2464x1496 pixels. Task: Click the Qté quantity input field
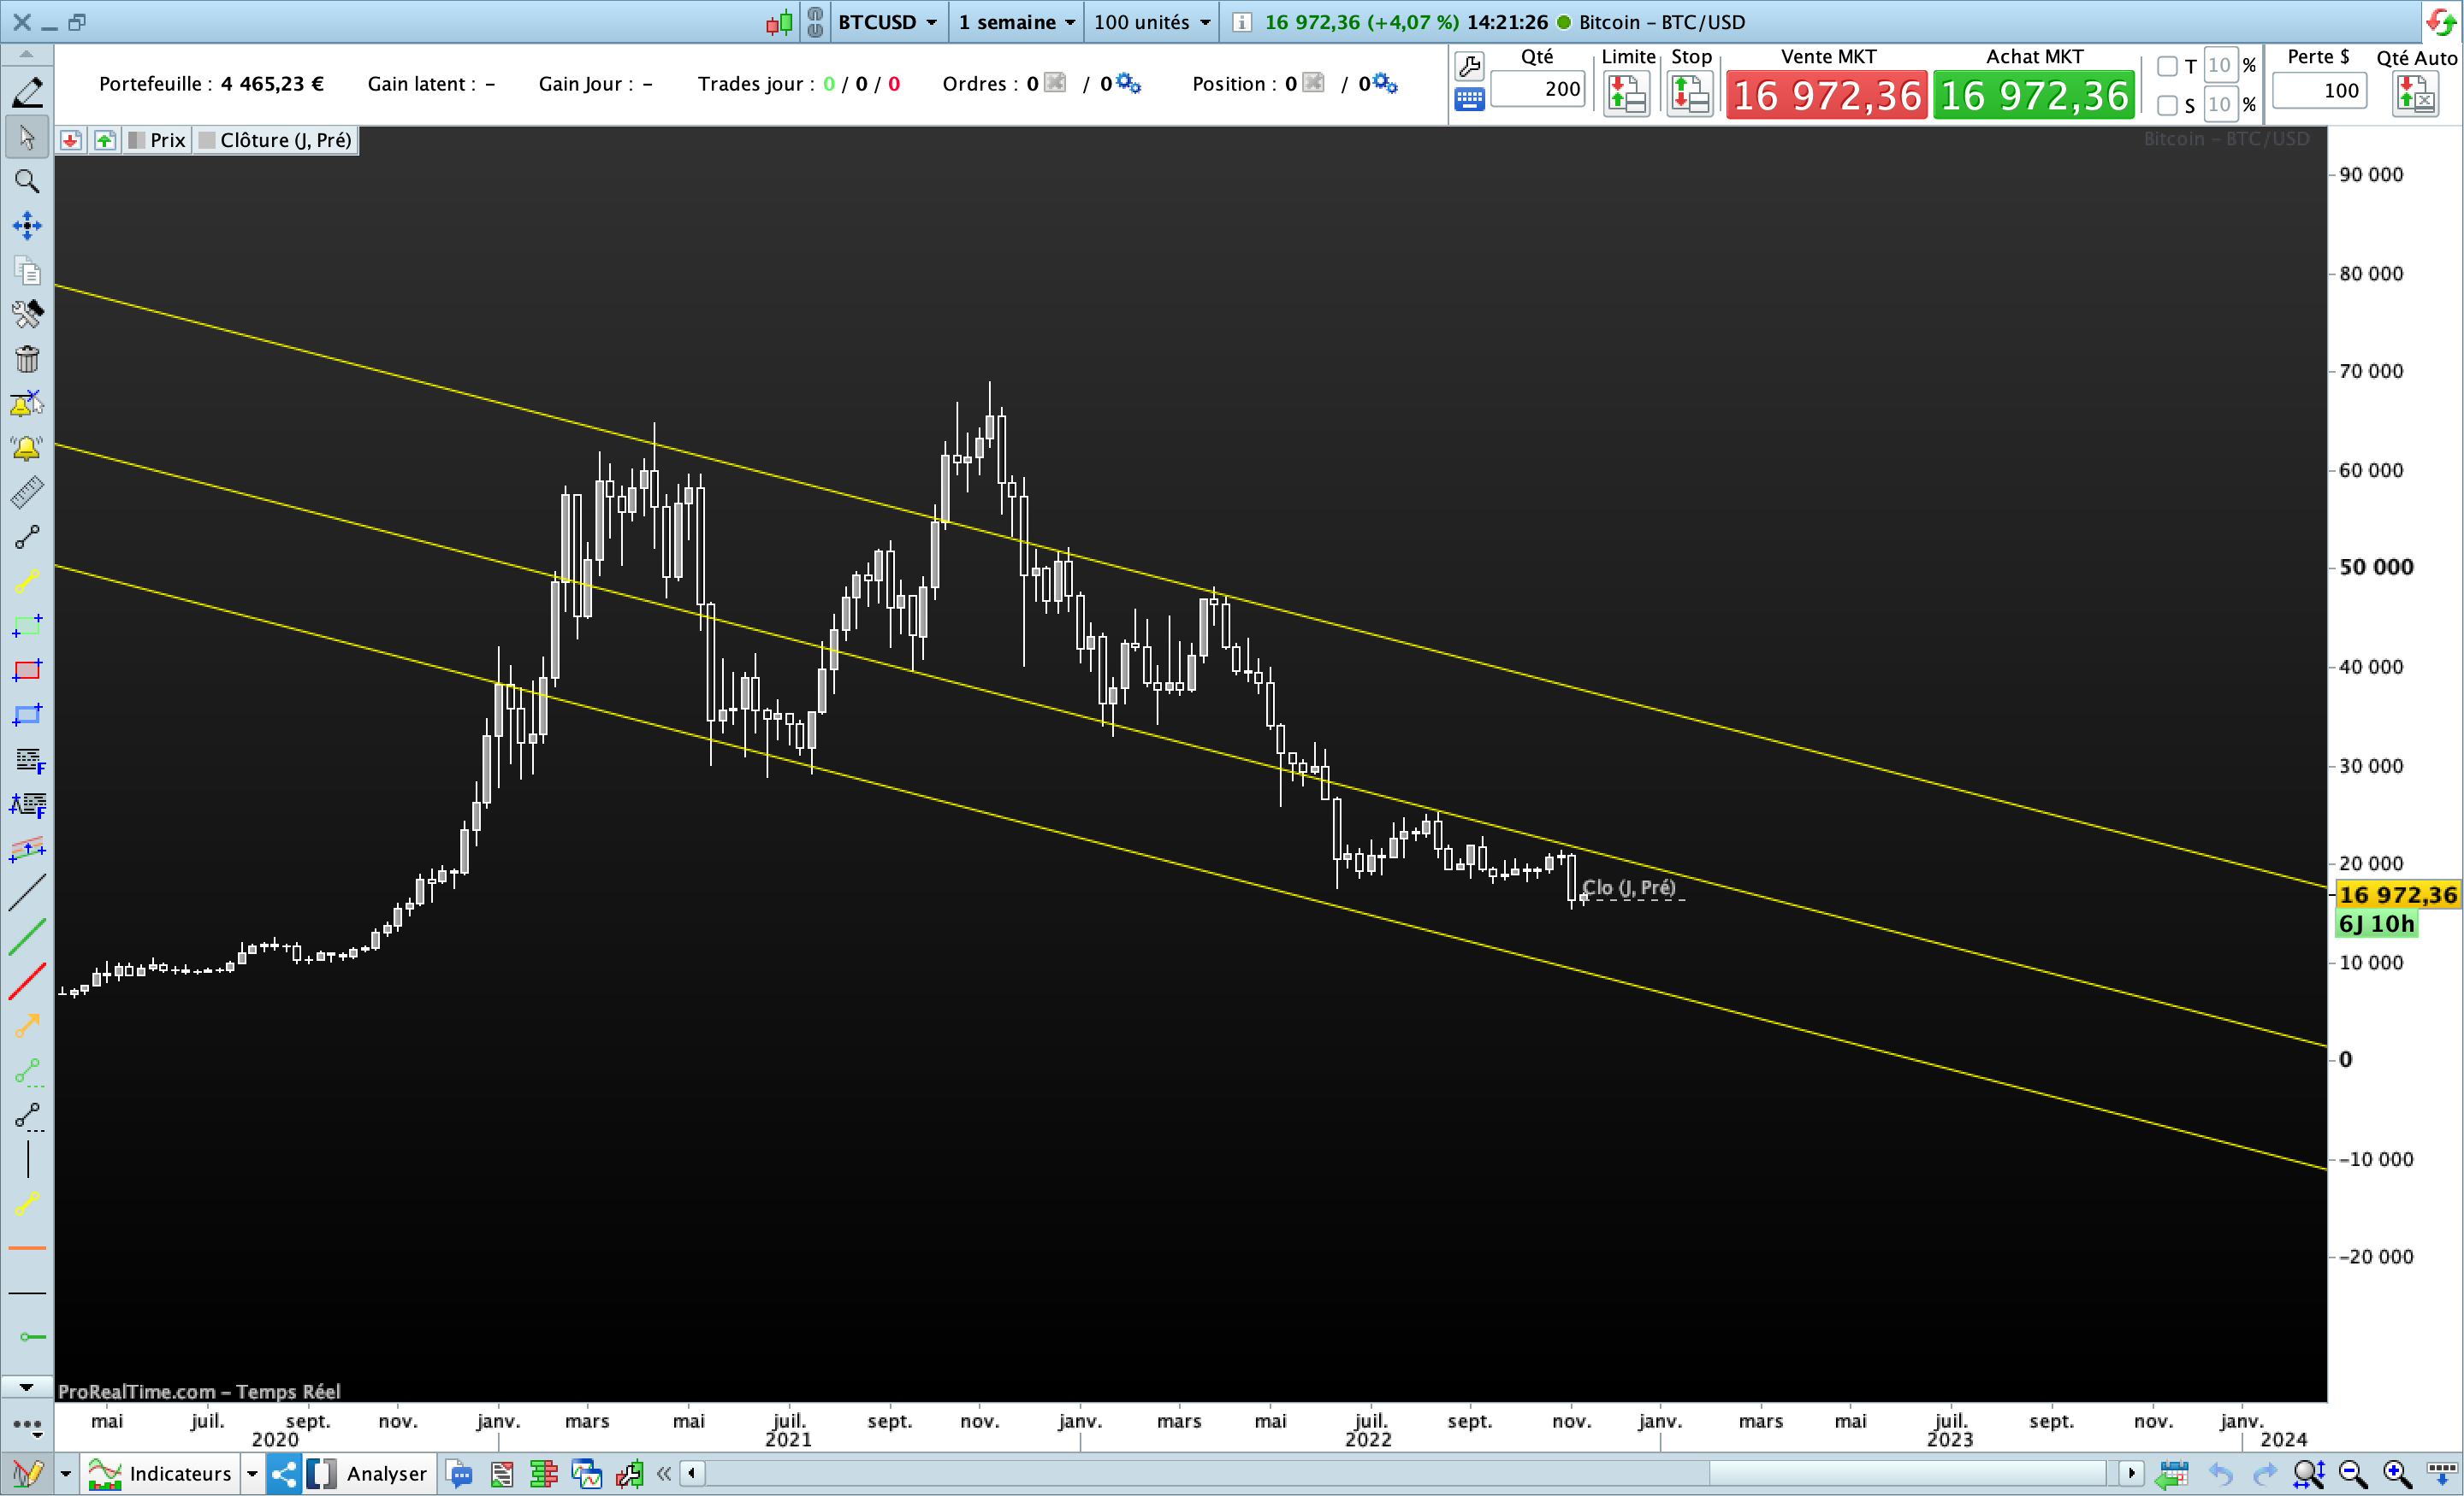point(1537,89)
